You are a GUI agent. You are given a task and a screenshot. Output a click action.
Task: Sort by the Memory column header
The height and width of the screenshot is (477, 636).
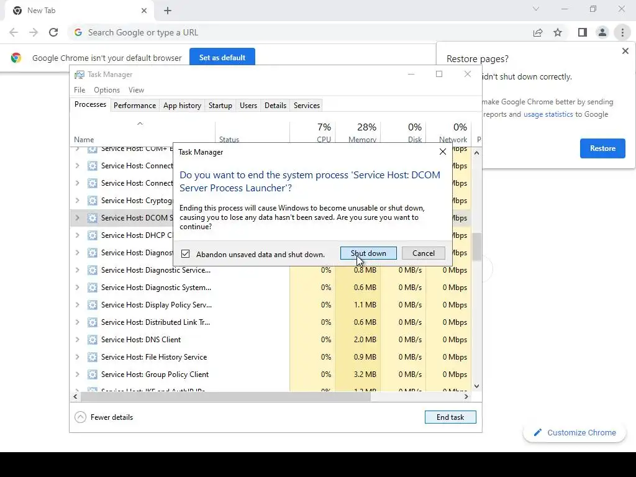(358, 132)
